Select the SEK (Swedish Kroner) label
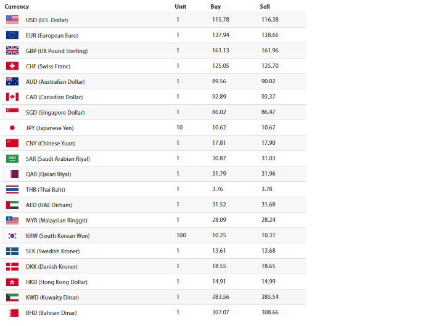 (x=52, y=251)
